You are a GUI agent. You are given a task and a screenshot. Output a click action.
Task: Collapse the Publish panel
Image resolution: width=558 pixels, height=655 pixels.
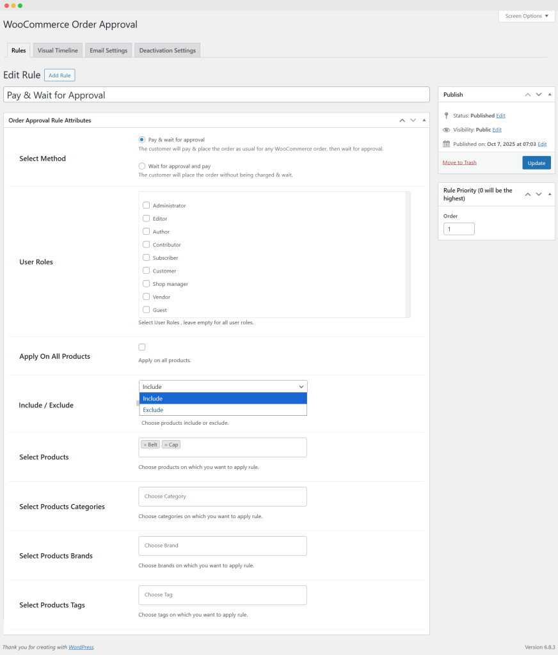coord(550,95)
